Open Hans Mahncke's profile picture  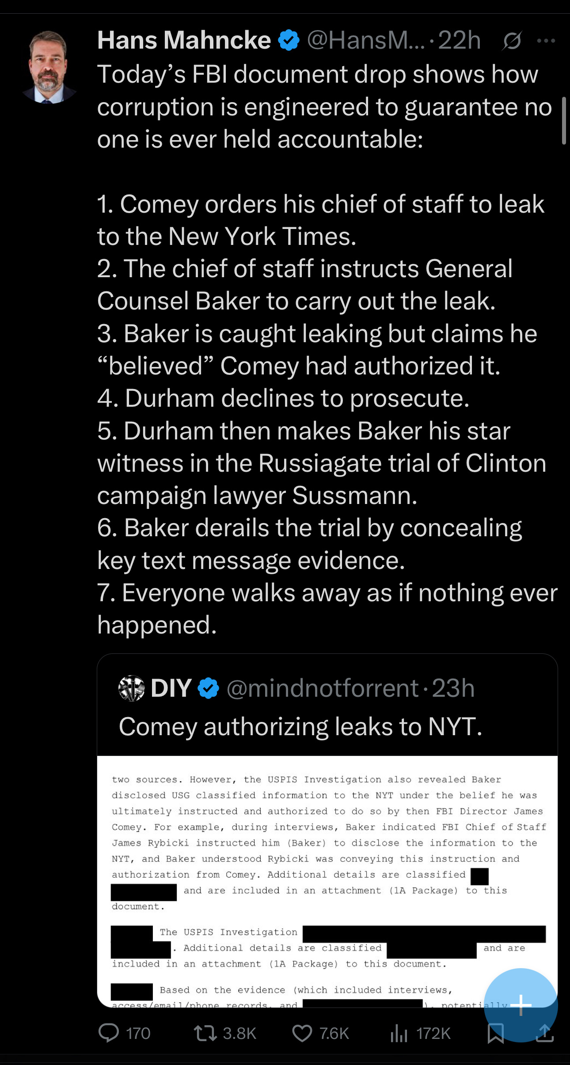(49, 67)
